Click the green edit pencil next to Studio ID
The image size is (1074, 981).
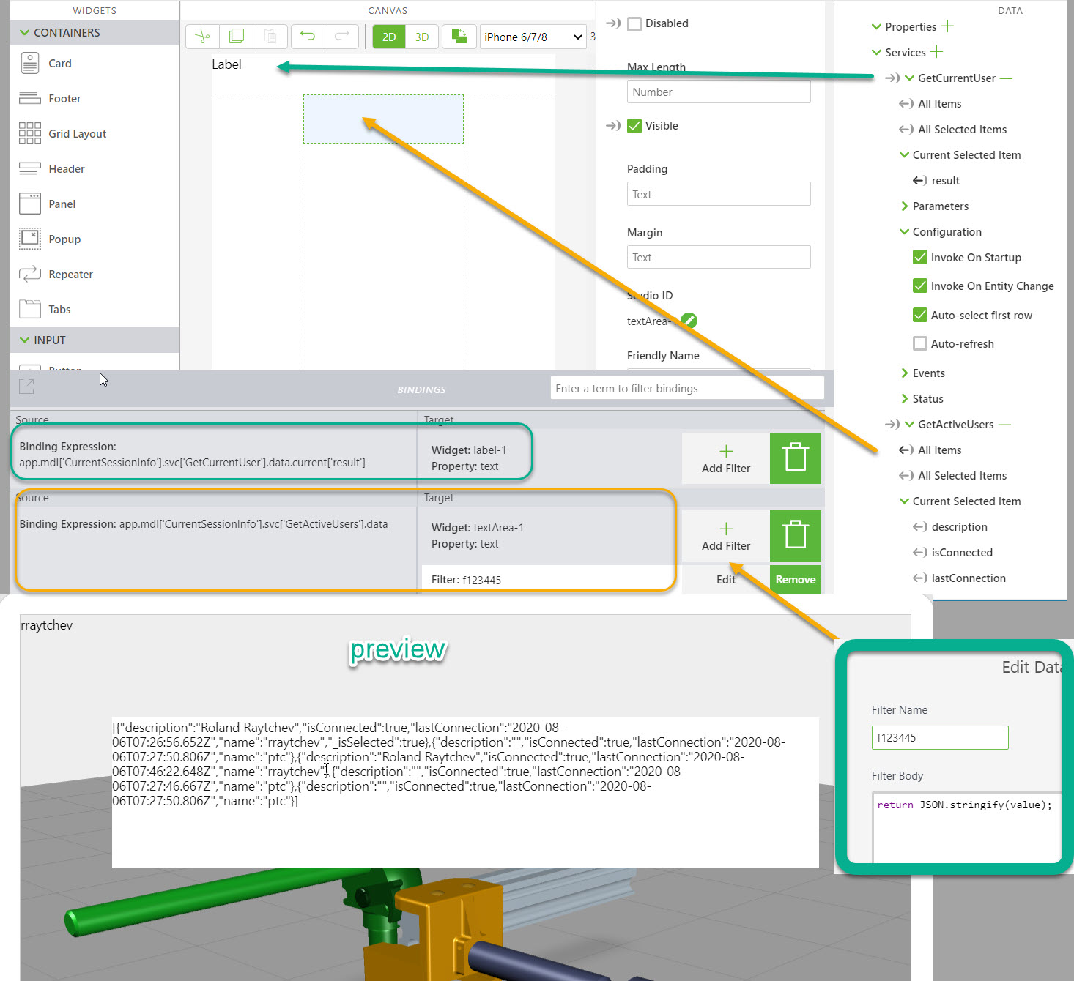(688, 320)
